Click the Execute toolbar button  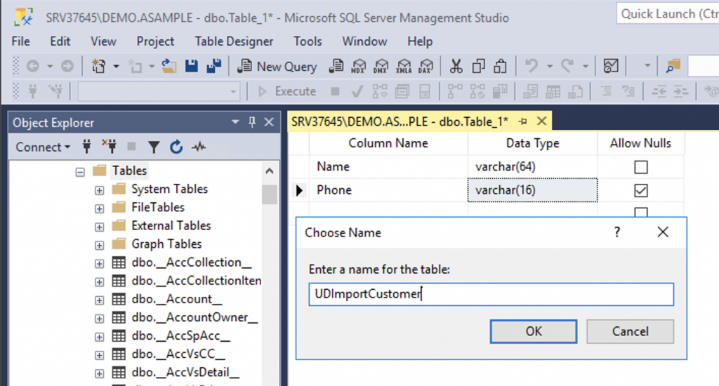pos(287,91)
